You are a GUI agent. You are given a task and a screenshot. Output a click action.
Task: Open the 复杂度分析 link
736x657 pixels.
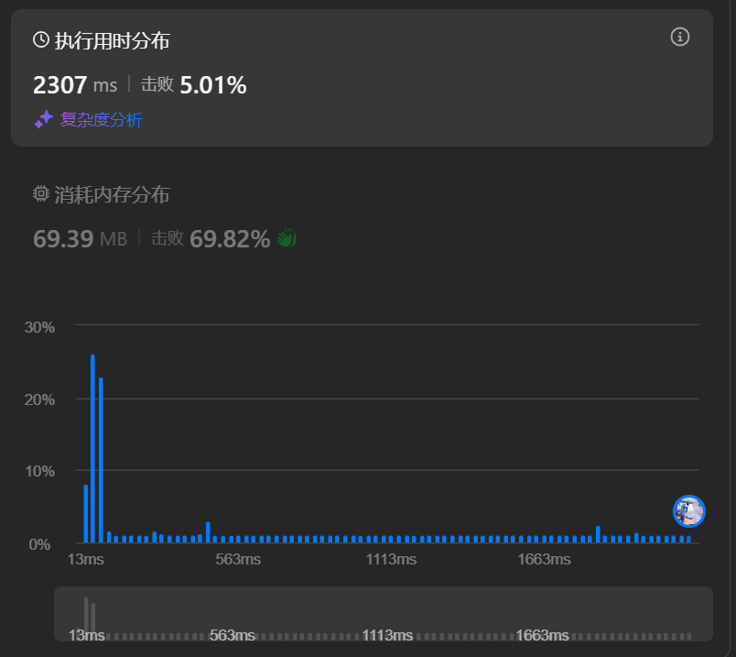[x=101, y=120]
